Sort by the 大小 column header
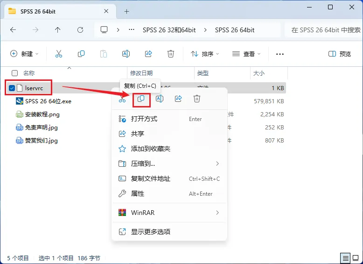This screenshot has width=363, height=264. point(259,73)
